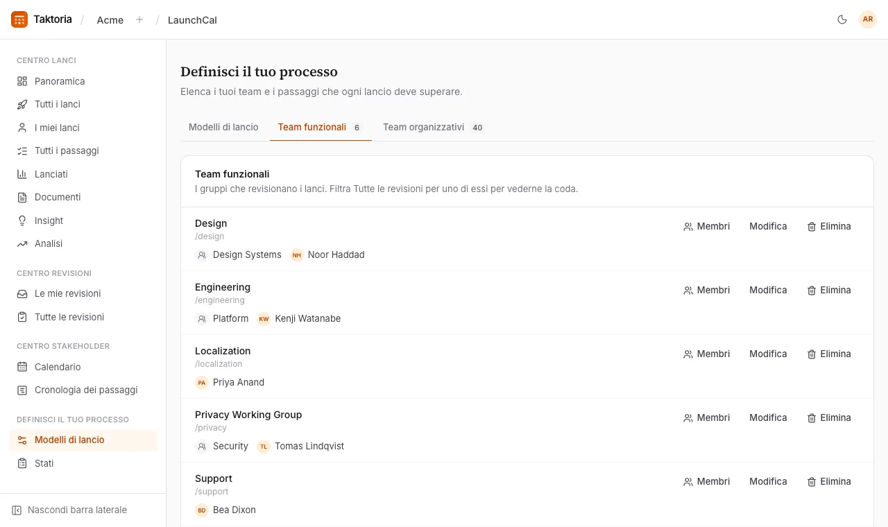
Task: Open Insight page
Action: (83, 221)
